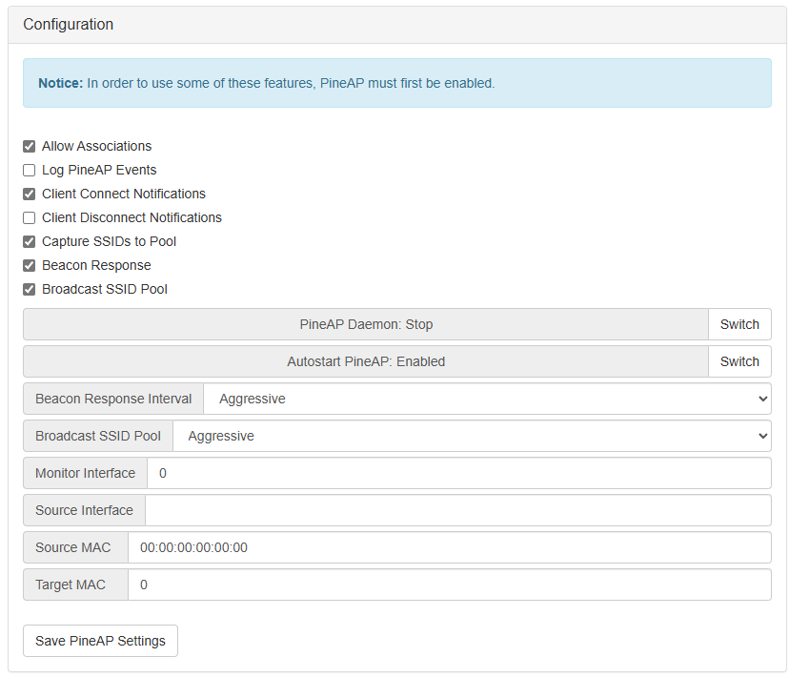Uncheck the Allow Associations checkbox
This screenshot has width=789, height=677.
[30, 147]
